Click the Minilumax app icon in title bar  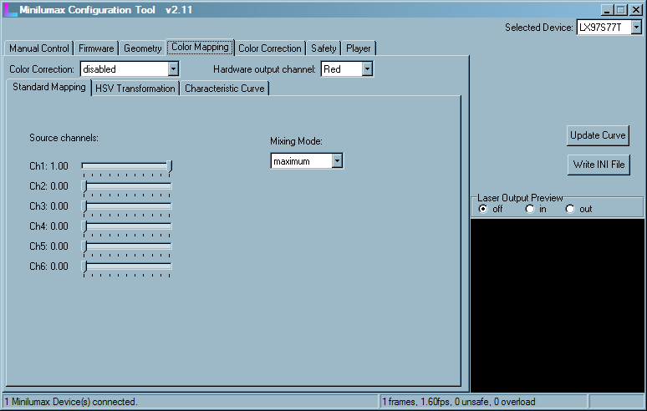click(10, 9)
